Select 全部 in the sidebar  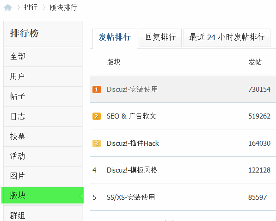click(43, 57)
